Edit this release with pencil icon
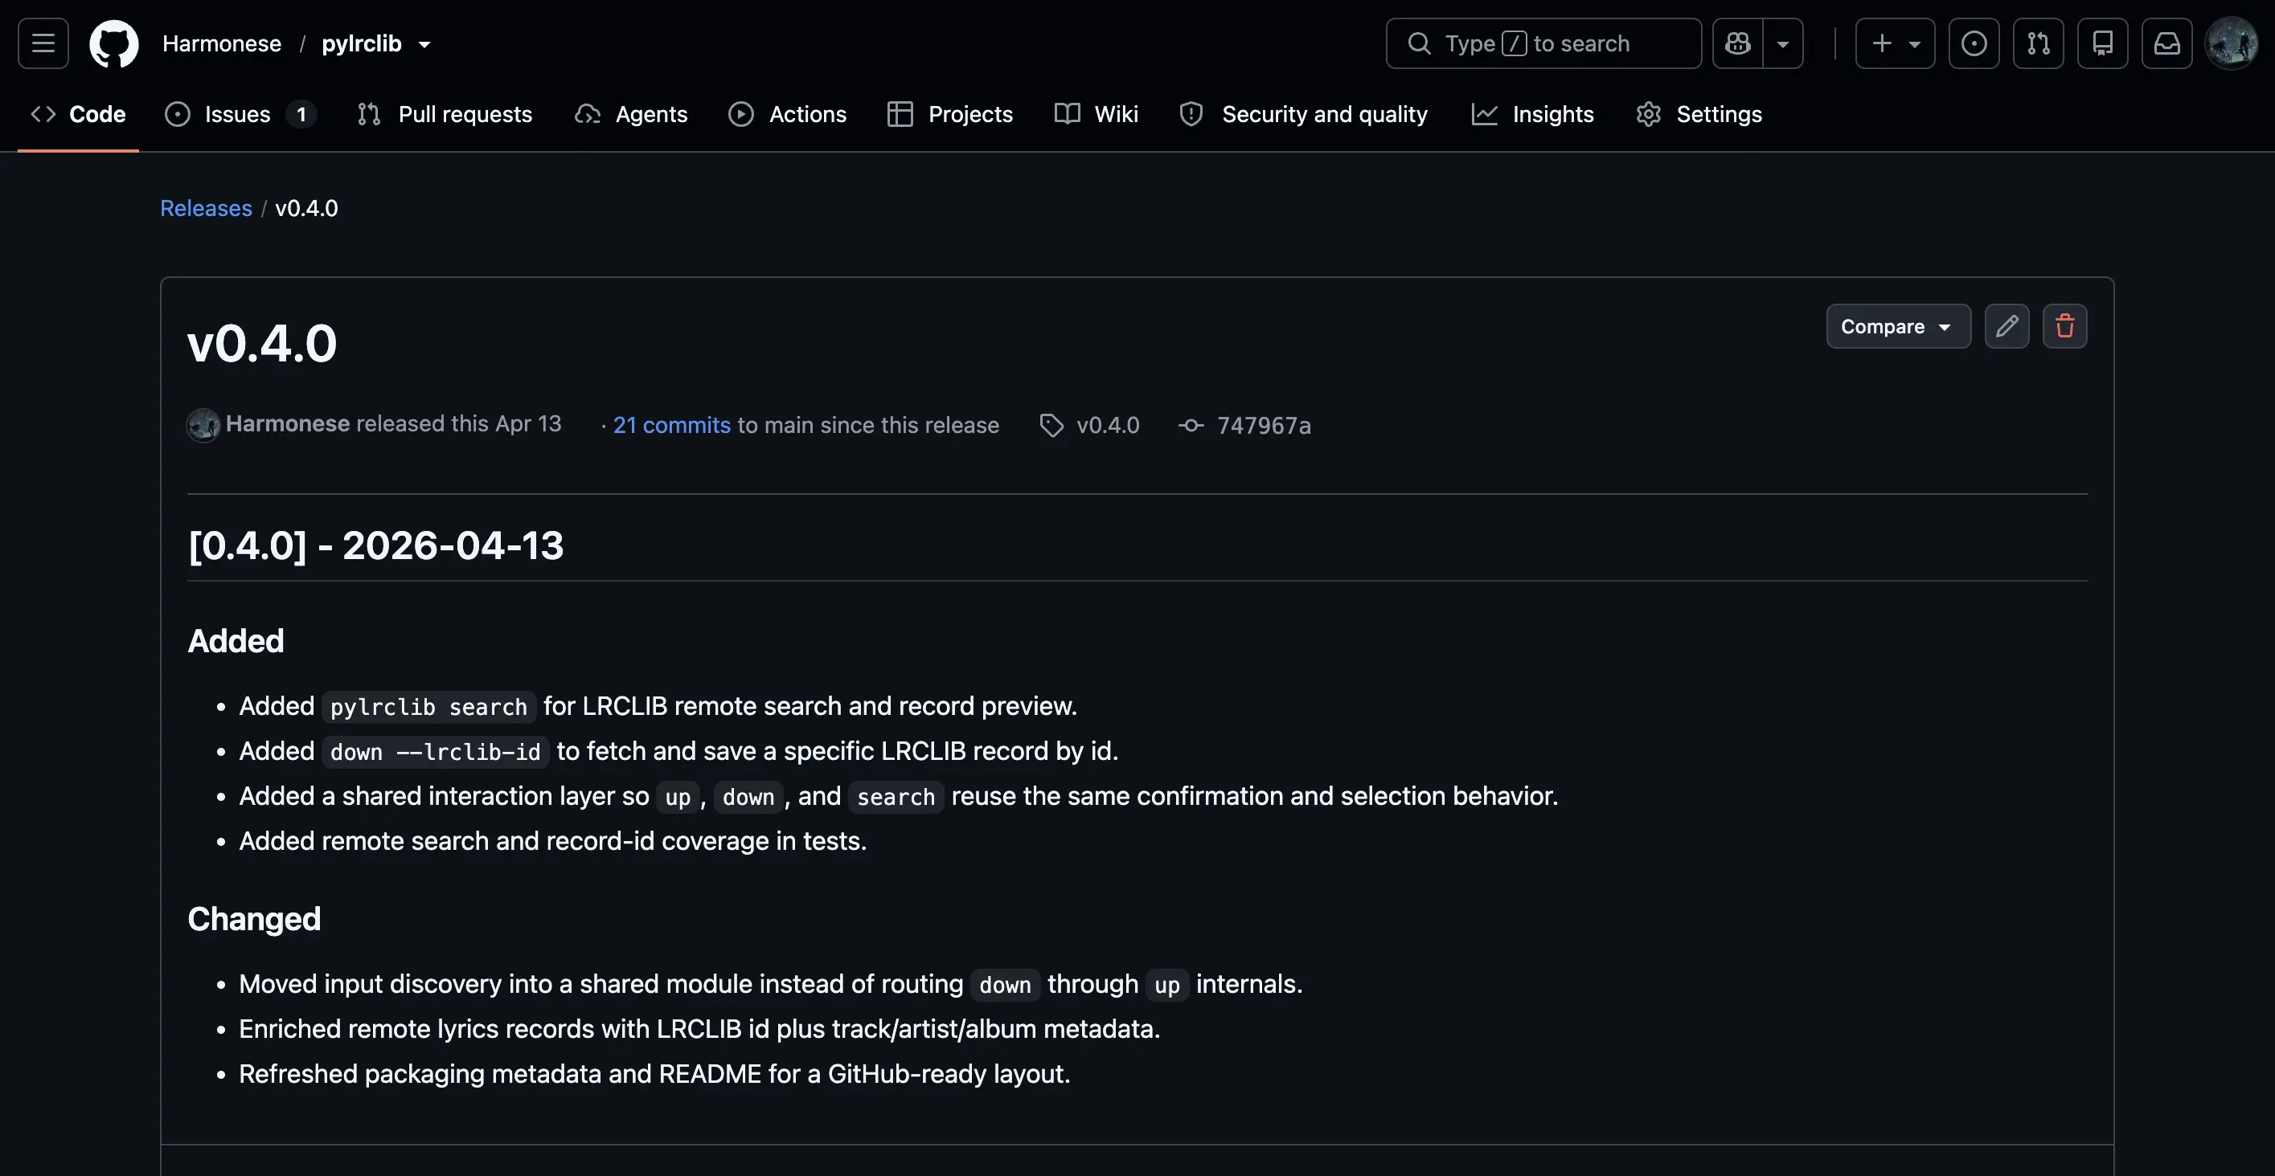The height and width of the screenshot is (1176, 2275). (2007, 326)
